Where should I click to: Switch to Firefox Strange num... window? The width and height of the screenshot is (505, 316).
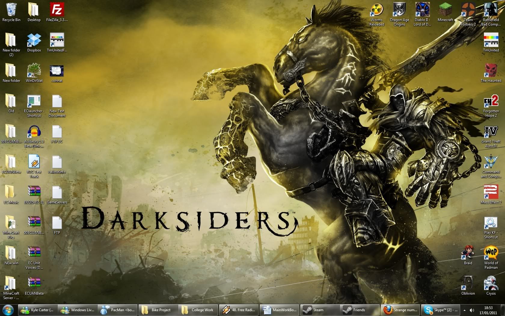point(400,310)
